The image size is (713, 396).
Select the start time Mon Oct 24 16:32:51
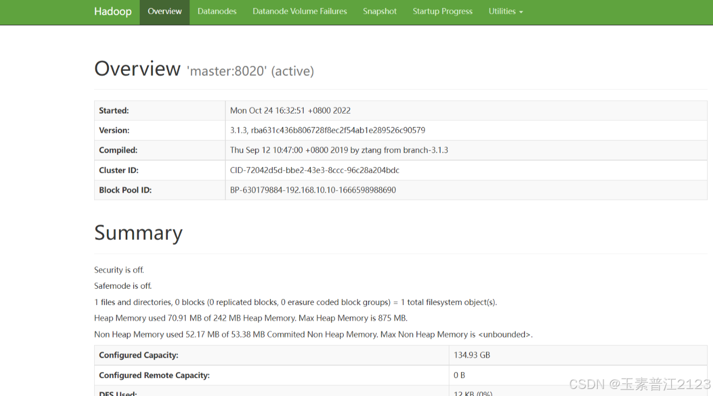290,110
